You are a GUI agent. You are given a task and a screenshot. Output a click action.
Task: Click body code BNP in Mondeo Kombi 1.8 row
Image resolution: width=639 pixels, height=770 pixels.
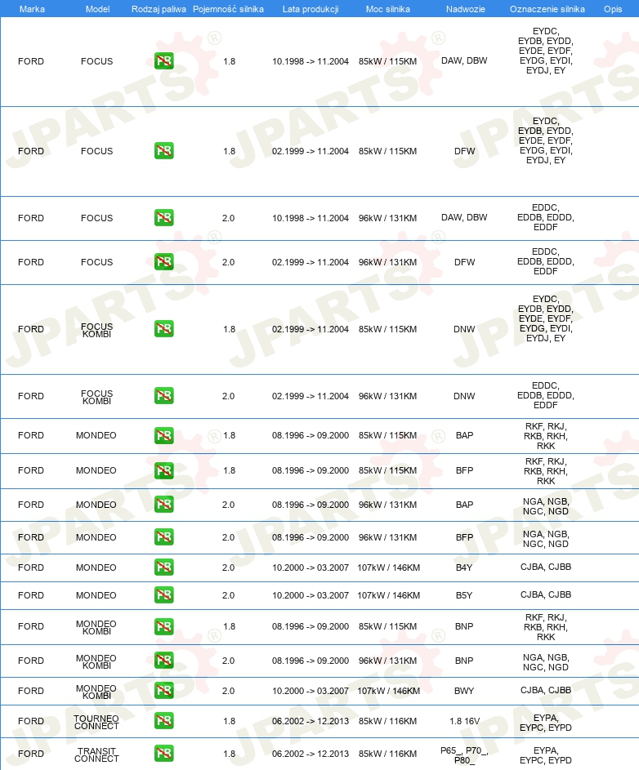(x=464, y=626)
